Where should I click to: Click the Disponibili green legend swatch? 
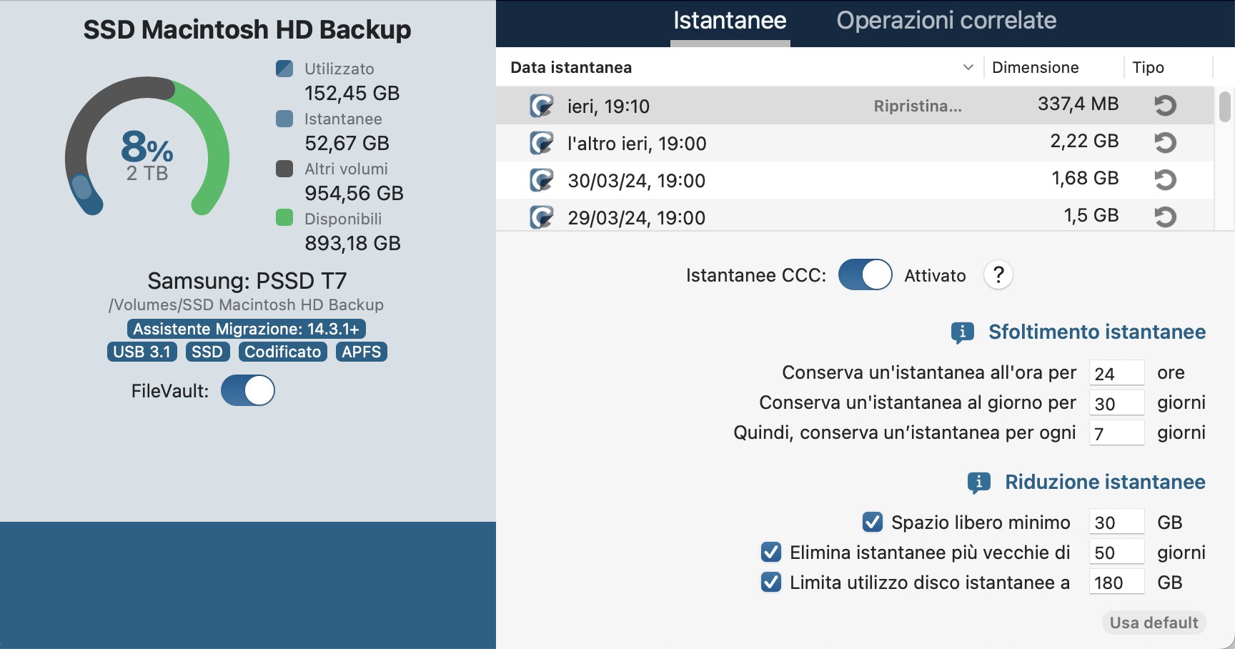(284, 217)
